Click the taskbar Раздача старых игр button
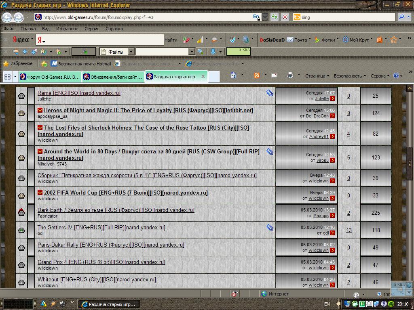Screen dimensions: 414x310 click(109, 304)
